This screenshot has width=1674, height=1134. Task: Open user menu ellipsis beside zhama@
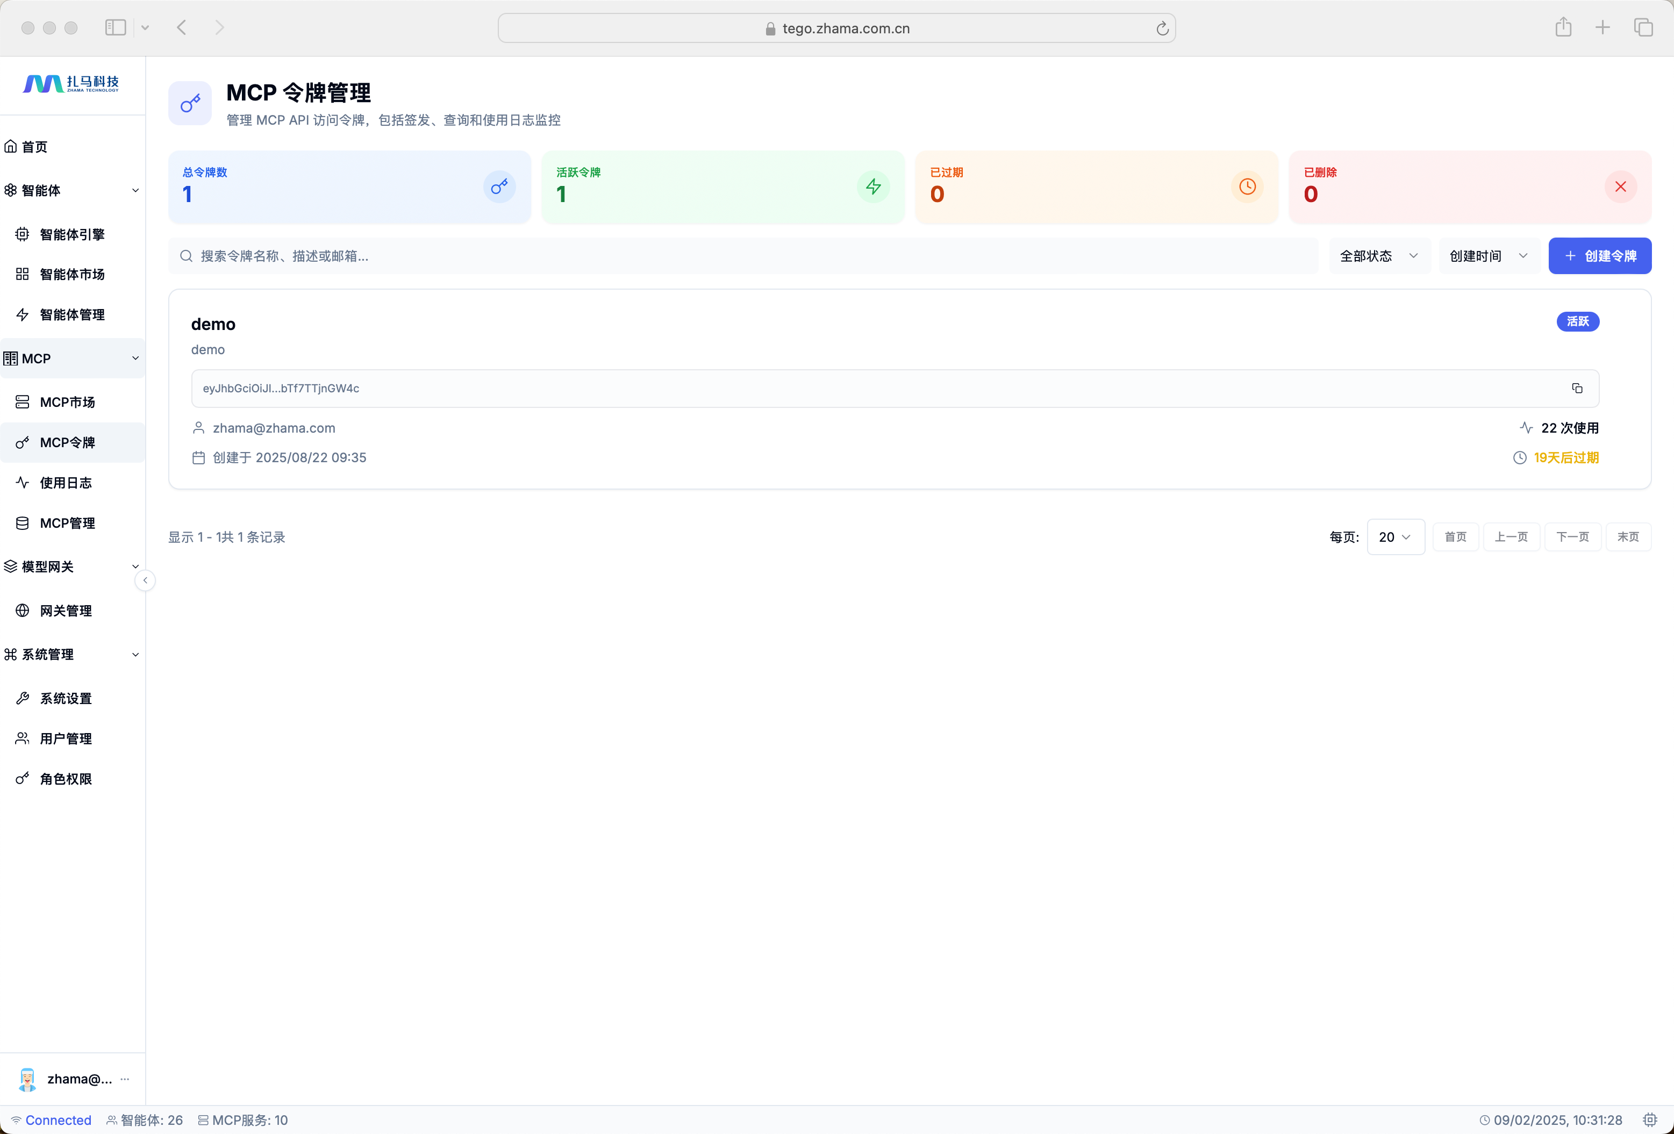[x=125, y=1079]
